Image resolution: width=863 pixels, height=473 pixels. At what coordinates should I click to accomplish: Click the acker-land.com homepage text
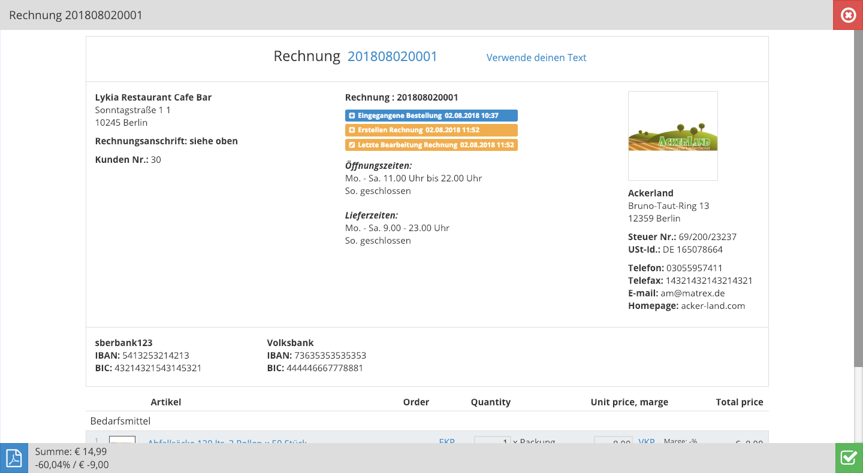point(713,306)
